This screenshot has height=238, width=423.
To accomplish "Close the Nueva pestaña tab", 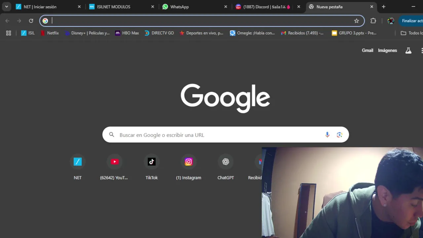I will [372, 7].
